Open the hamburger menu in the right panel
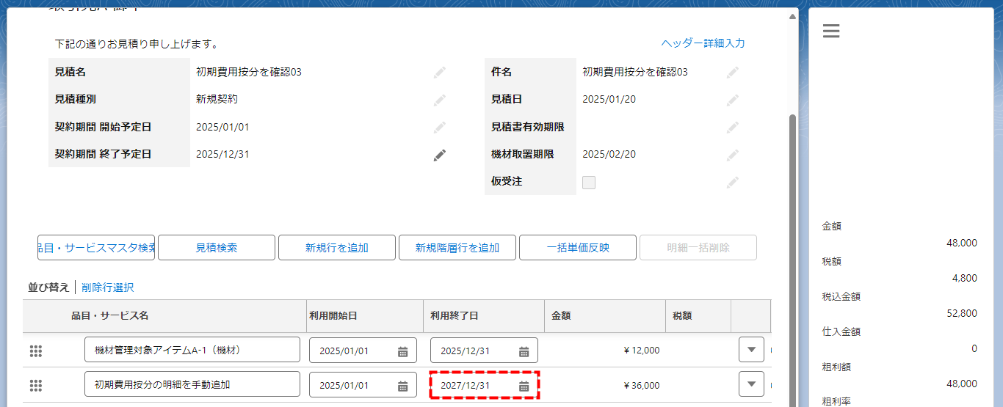 [x=831, y=31]
